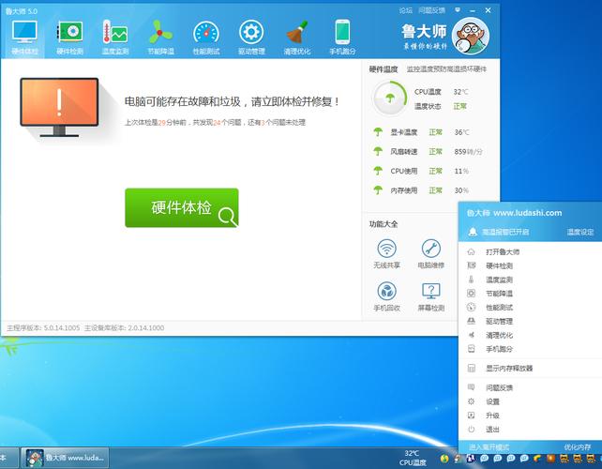Go to the 驱动管理 gear toolbar tab
Image resolution: width=602 pixels, height=469 pixels.
(251, 38)
